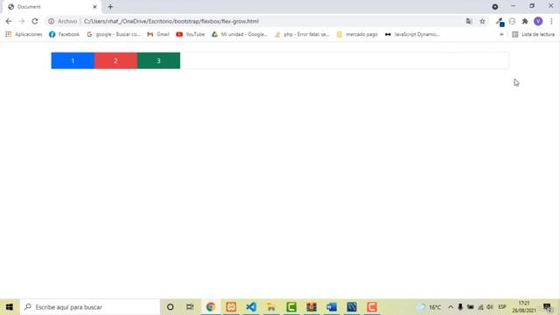The image size is (560, 315).
Task: Open the Extensions puzzle-piece menu
Action: (525, 21)
